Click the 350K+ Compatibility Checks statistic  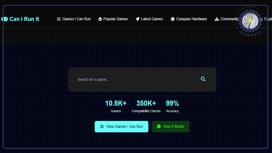146,106
